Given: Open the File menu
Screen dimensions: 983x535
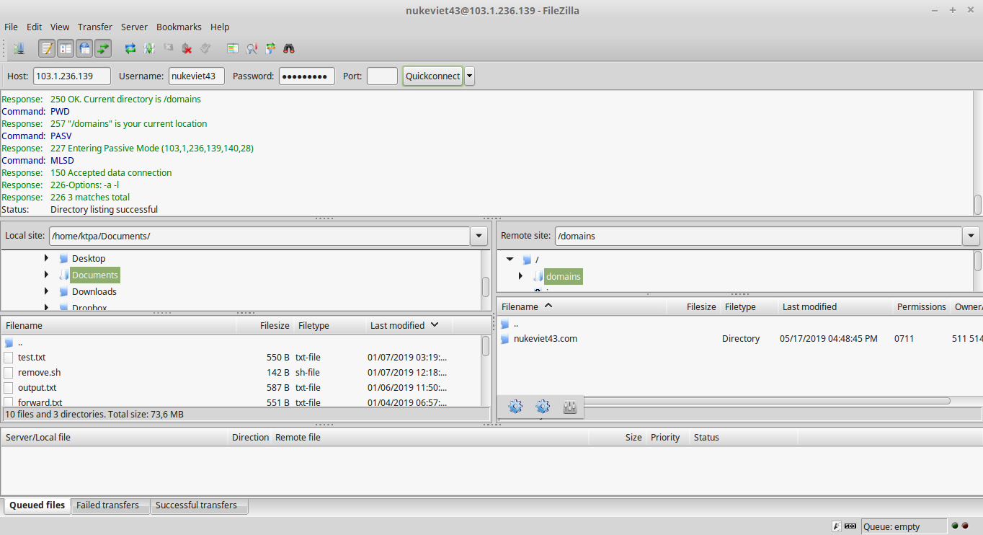Looking at the screenshot, I should [11, 27].
